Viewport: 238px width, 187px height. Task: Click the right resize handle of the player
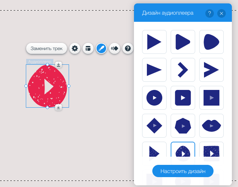(x=69, y=86)
